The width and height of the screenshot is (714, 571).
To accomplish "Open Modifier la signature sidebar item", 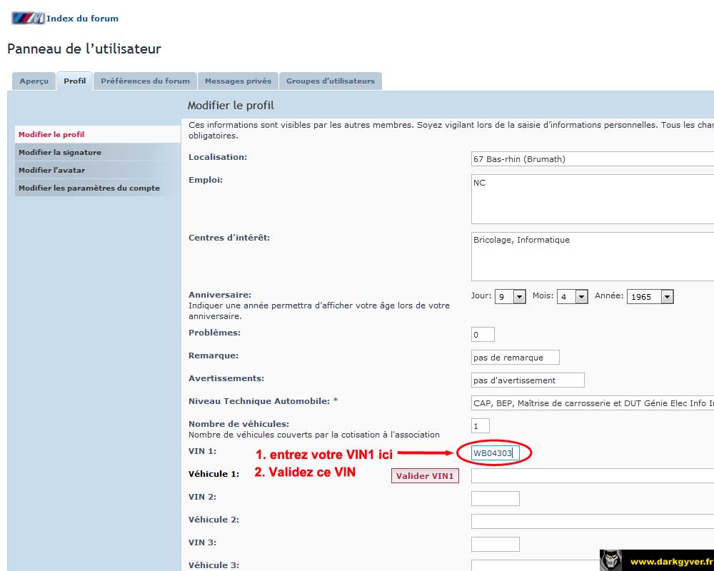I will coord(97,152).
